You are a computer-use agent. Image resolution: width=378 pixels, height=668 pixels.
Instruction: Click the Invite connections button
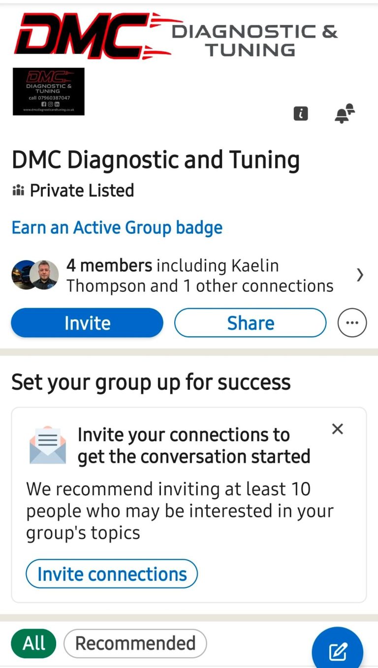point(112,574)
